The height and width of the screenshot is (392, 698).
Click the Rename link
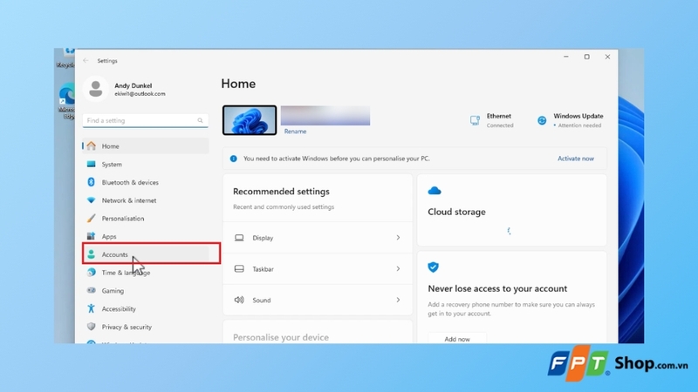[x=295, y=132]
